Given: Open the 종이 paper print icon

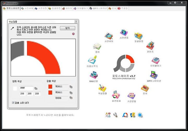Looking at the screenshot, I should click(97, 47).
